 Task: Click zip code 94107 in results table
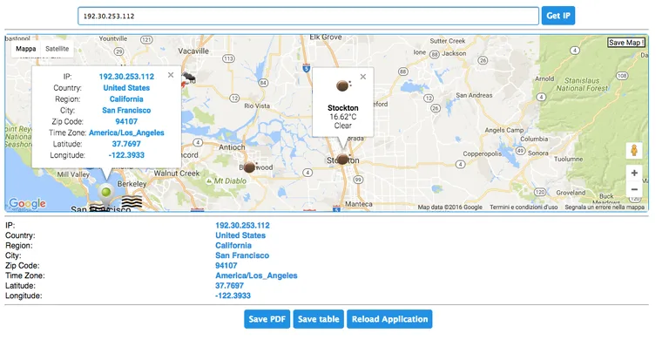(226, 265)
